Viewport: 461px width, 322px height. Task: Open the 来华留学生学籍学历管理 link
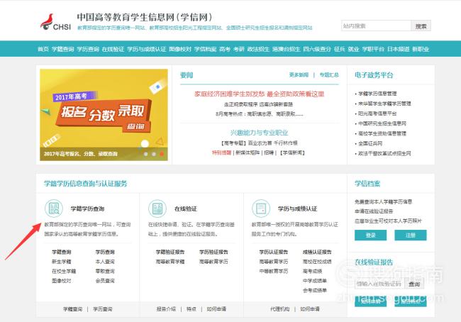pyautogui.click(x=384, y=104)
